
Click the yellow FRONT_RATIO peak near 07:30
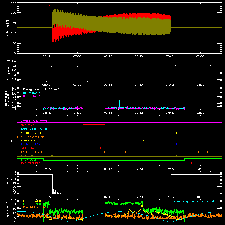coord(142,204)
